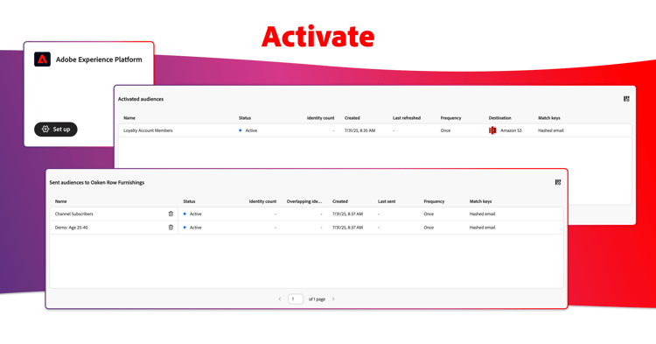This screenshot has height=344, width=656.
Task: Go to previous page arrow
Action: click(x=280, y=299)
